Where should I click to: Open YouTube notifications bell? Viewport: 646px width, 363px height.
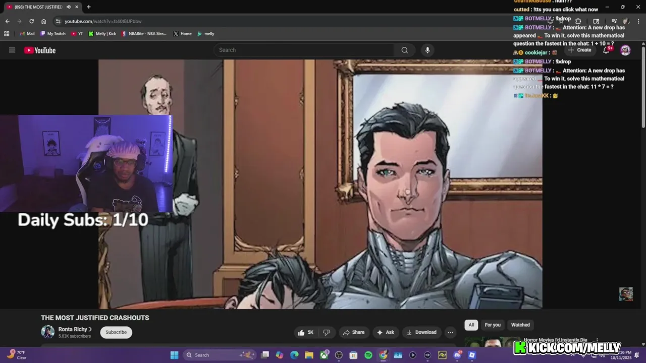[607, 50]
